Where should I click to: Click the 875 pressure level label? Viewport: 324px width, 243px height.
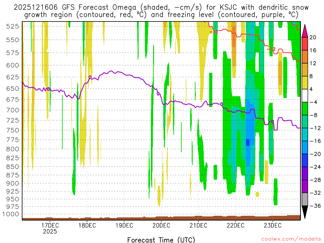coord(12,175)
